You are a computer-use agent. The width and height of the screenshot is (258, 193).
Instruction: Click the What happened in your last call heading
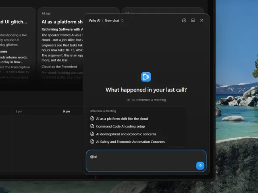pos(146,90)
